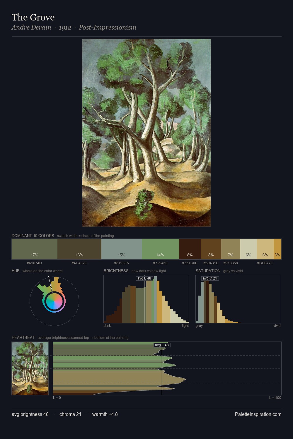Click "swatch width = share of the painting" caption

pos(86,236)
